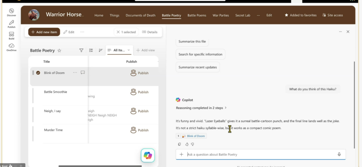This screenshot has height=167, width=362.
Task: Open Documents of Death tab
Action: pos(141,15)
